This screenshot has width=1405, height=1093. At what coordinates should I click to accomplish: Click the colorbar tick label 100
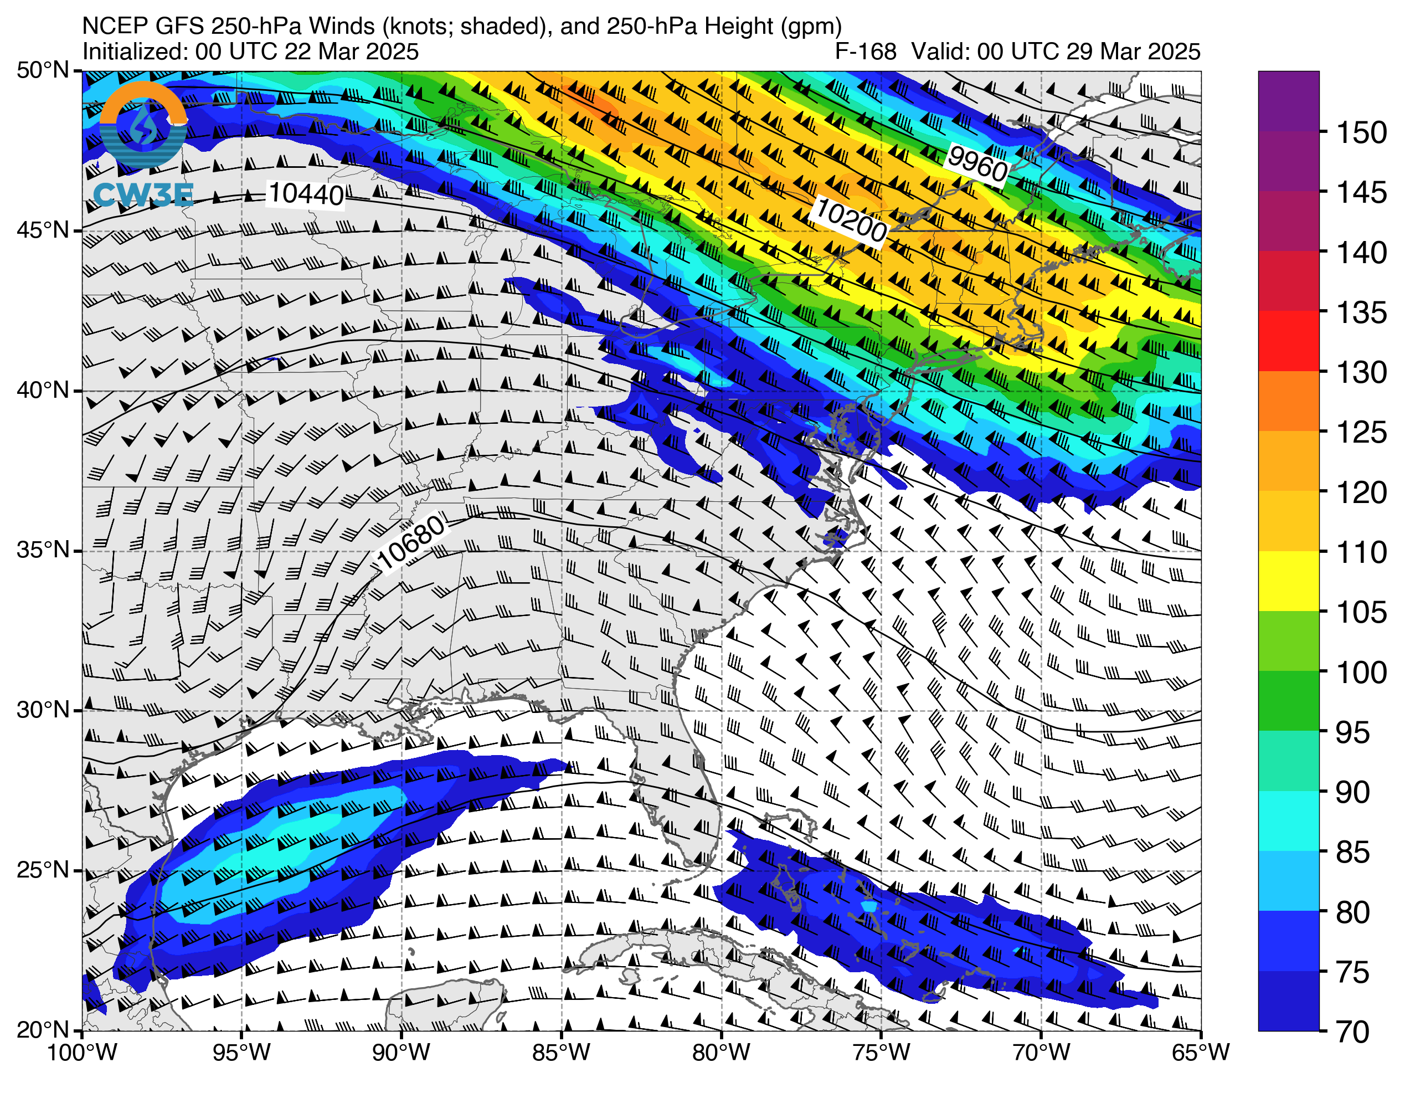pos(1362,672)
